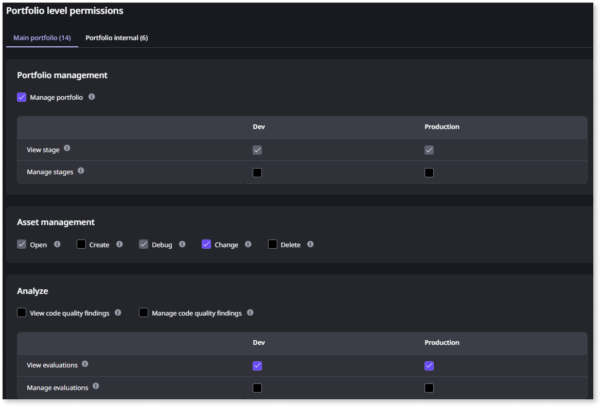
Task: Click the View evaluations row label
Action: 52,365
